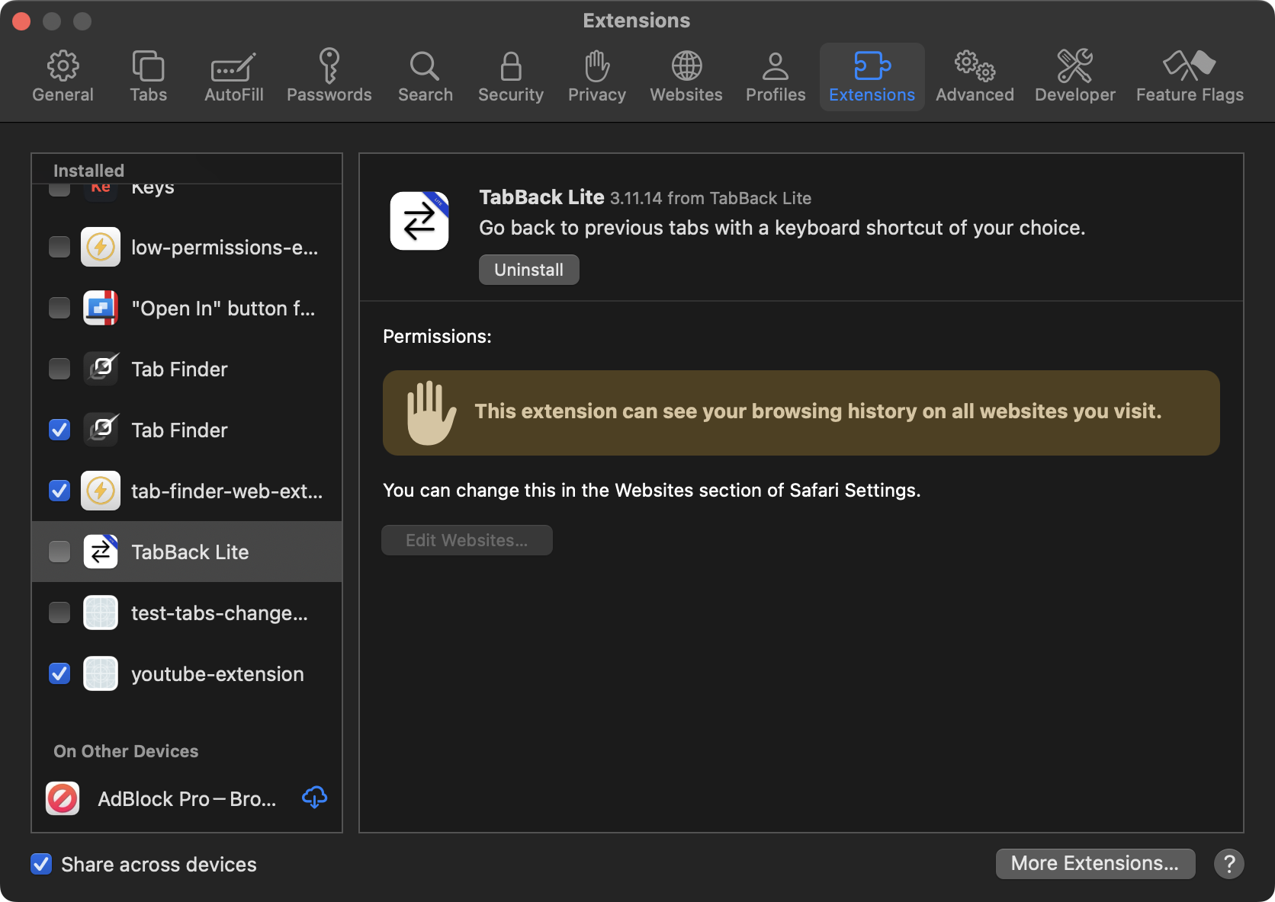This screenshot has width=1275, height=902.
Task: Select the "Open In" button extension row
Action: coord(223,309)
